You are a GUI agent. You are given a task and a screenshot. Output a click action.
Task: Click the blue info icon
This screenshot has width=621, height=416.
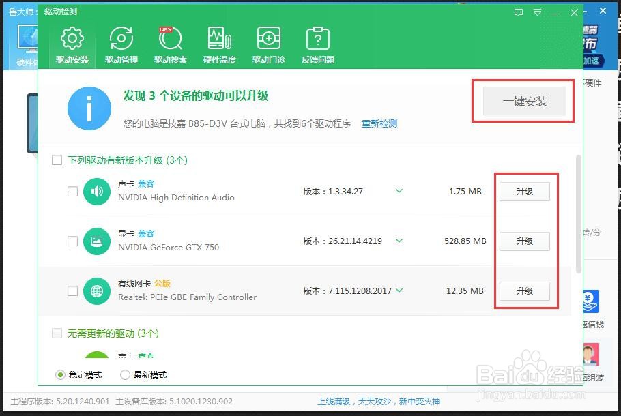(x=89, y=108)
